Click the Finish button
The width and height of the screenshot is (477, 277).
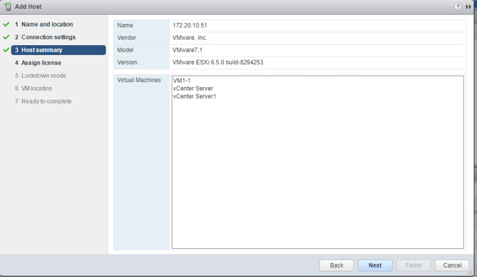(x=413, y=266)
